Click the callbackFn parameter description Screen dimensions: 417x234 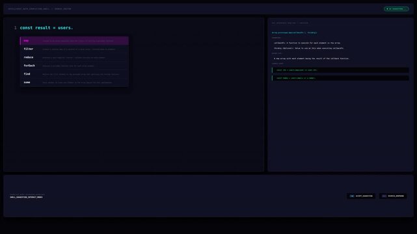[x=307, y=43]
